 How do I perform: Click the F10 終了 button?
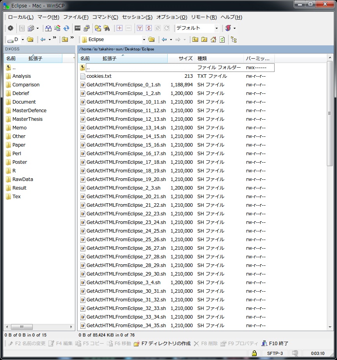(x=275, y=344)
